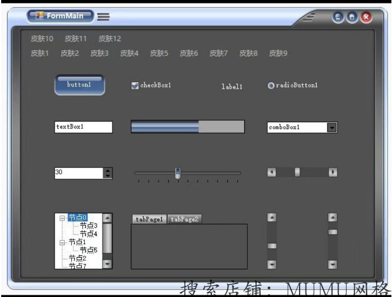Collapse tree node 节点0
Viewport: 392px width, 297px height.
pyautogui.click(x=62, y=218)
